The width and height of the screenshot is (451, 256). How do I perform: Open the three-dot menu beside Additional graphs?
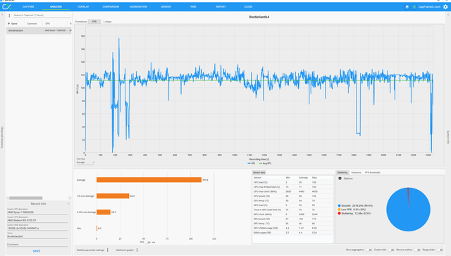(137, 250)
